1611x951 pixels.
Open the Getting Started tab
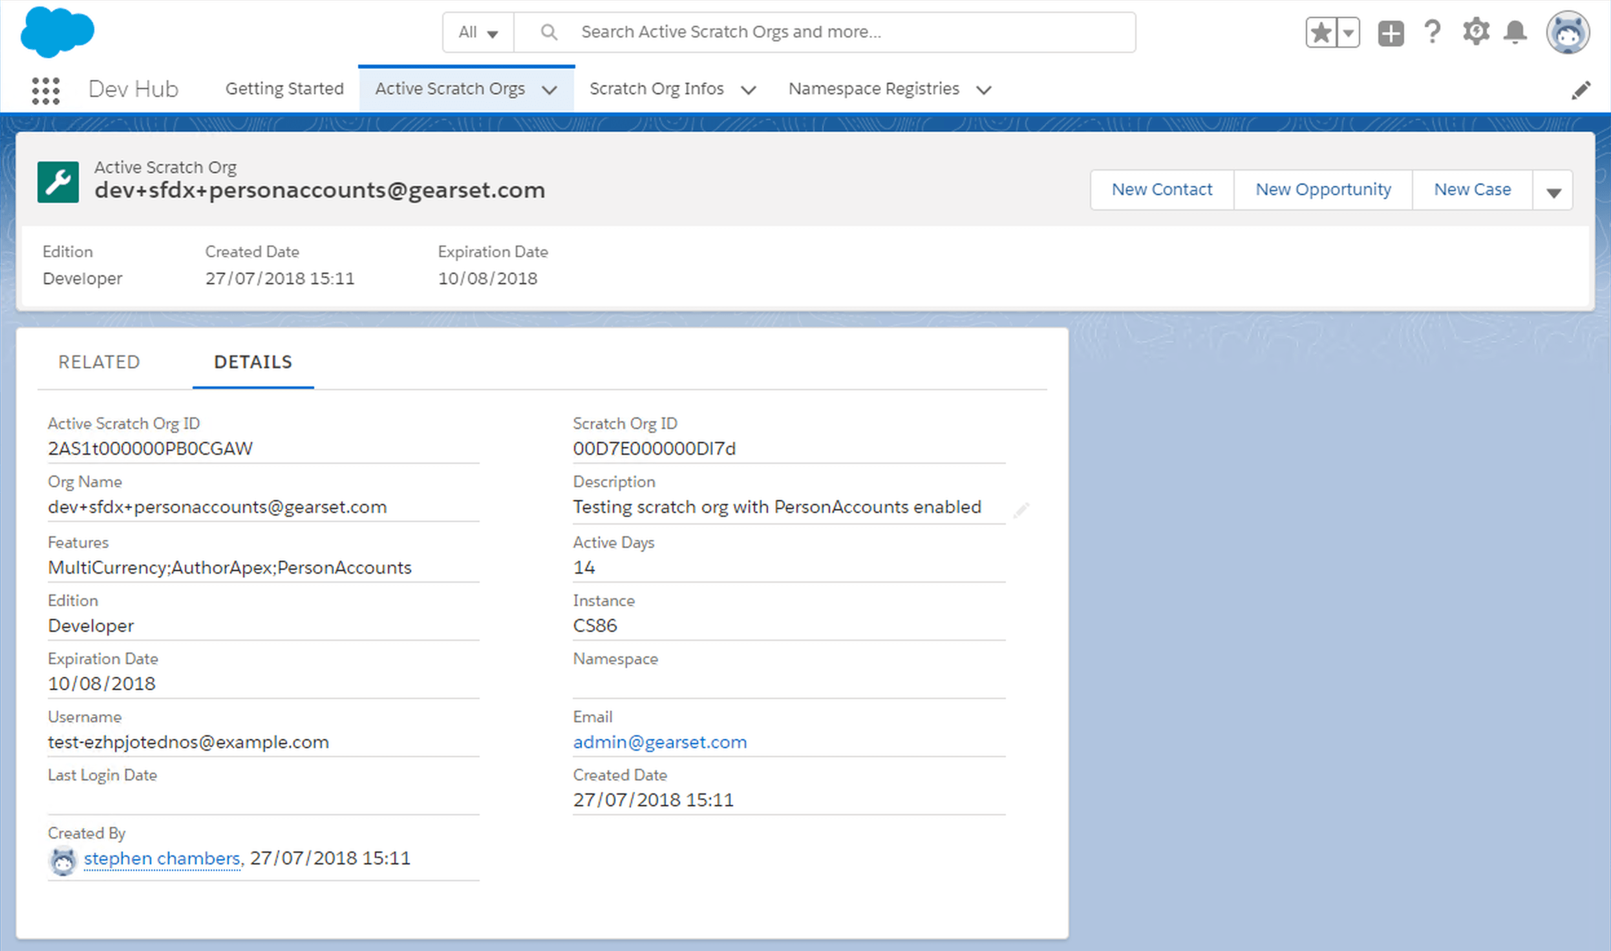[x=284, y=89]
